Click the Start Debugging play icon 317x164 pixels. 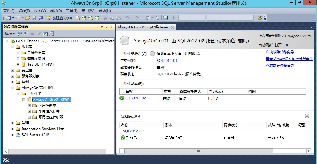click(174, 18)
